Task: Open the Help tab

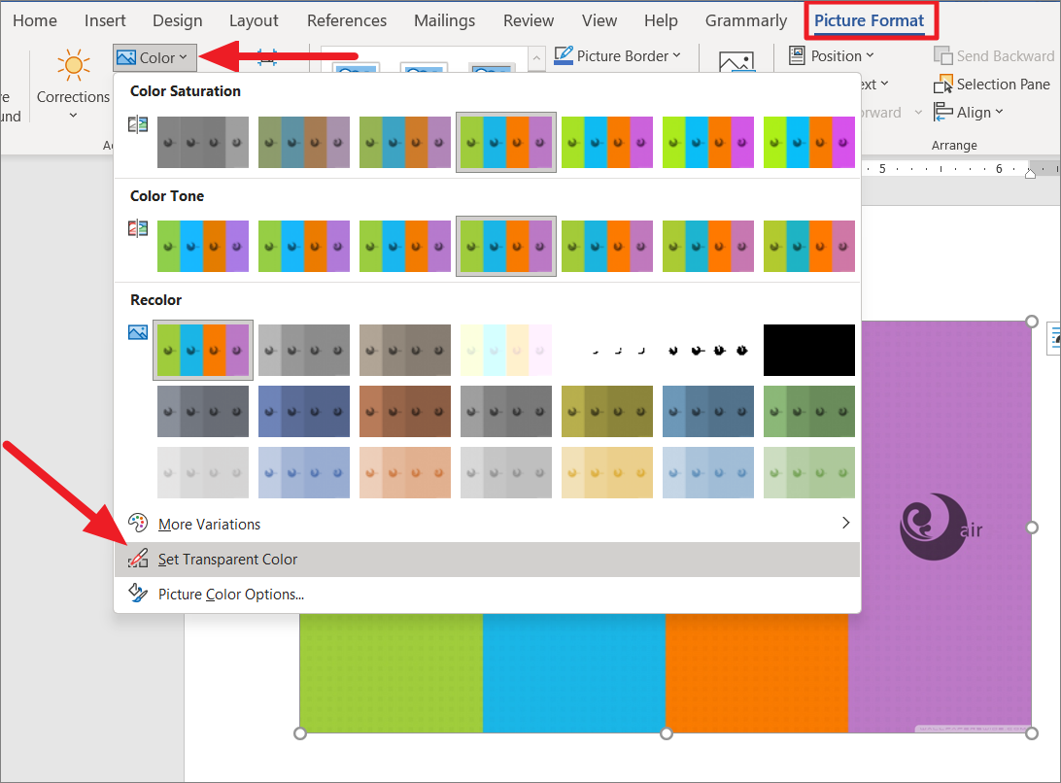Action: 661,21
